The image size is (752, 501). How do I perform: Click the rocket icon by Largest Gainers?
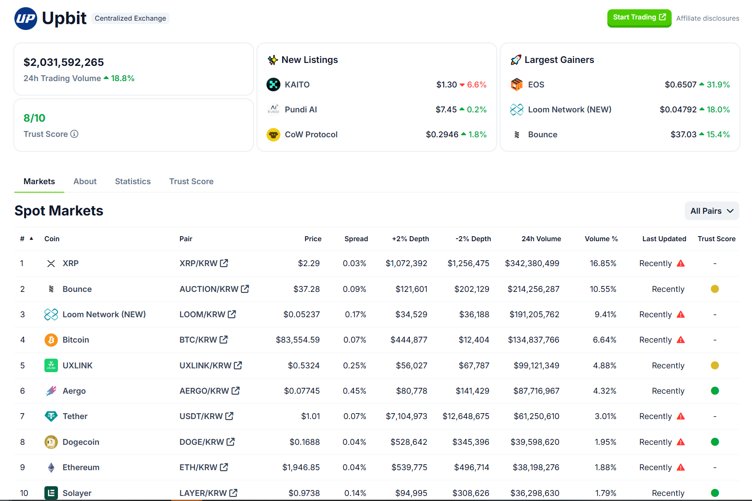[516, 60]
